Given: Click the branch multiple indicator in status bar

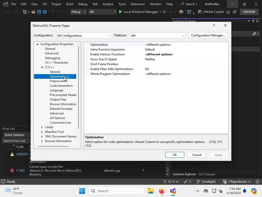Looking at the screenshot, I should click(x=206, y=182).
